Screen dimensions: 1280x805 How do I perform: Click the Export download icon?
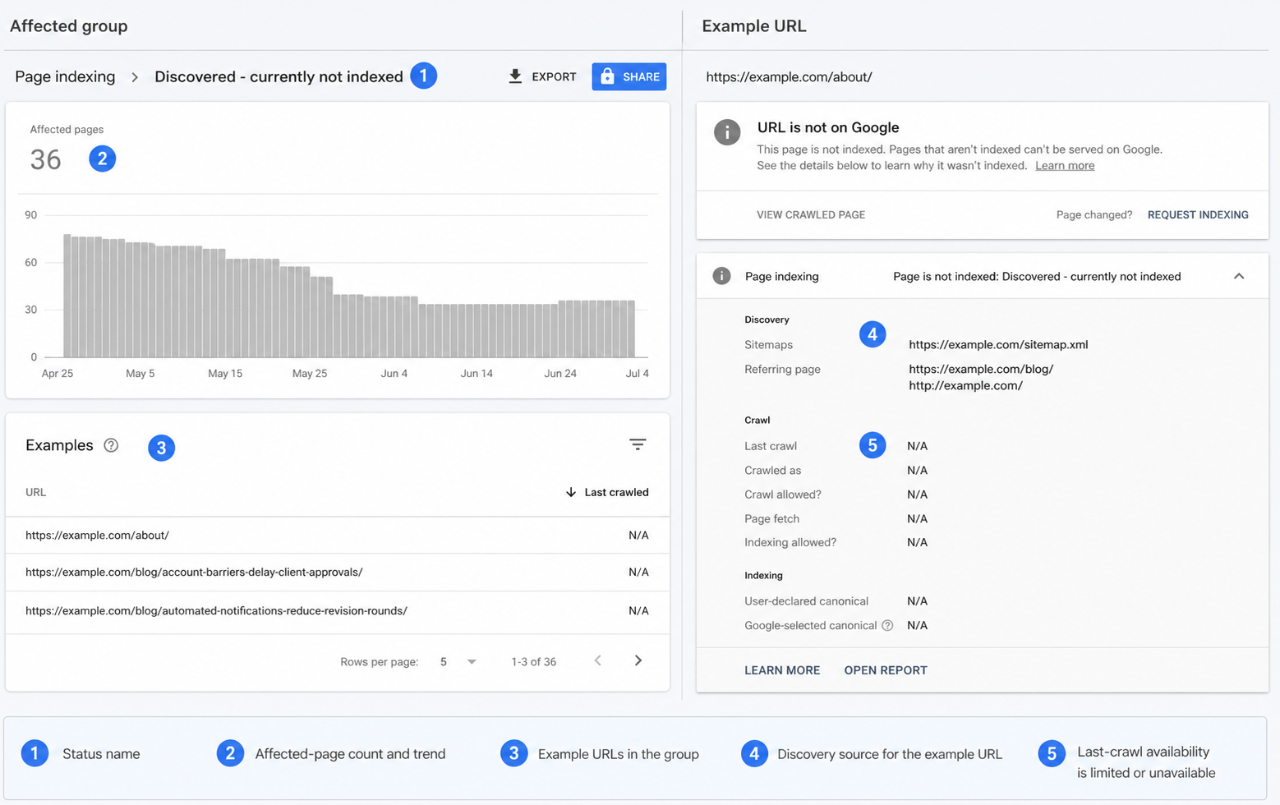coord(515,76)
